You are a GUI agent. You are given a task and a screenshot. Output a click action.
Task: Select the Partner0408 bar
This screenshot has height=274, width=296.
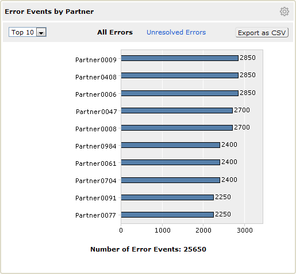point(180,75)
